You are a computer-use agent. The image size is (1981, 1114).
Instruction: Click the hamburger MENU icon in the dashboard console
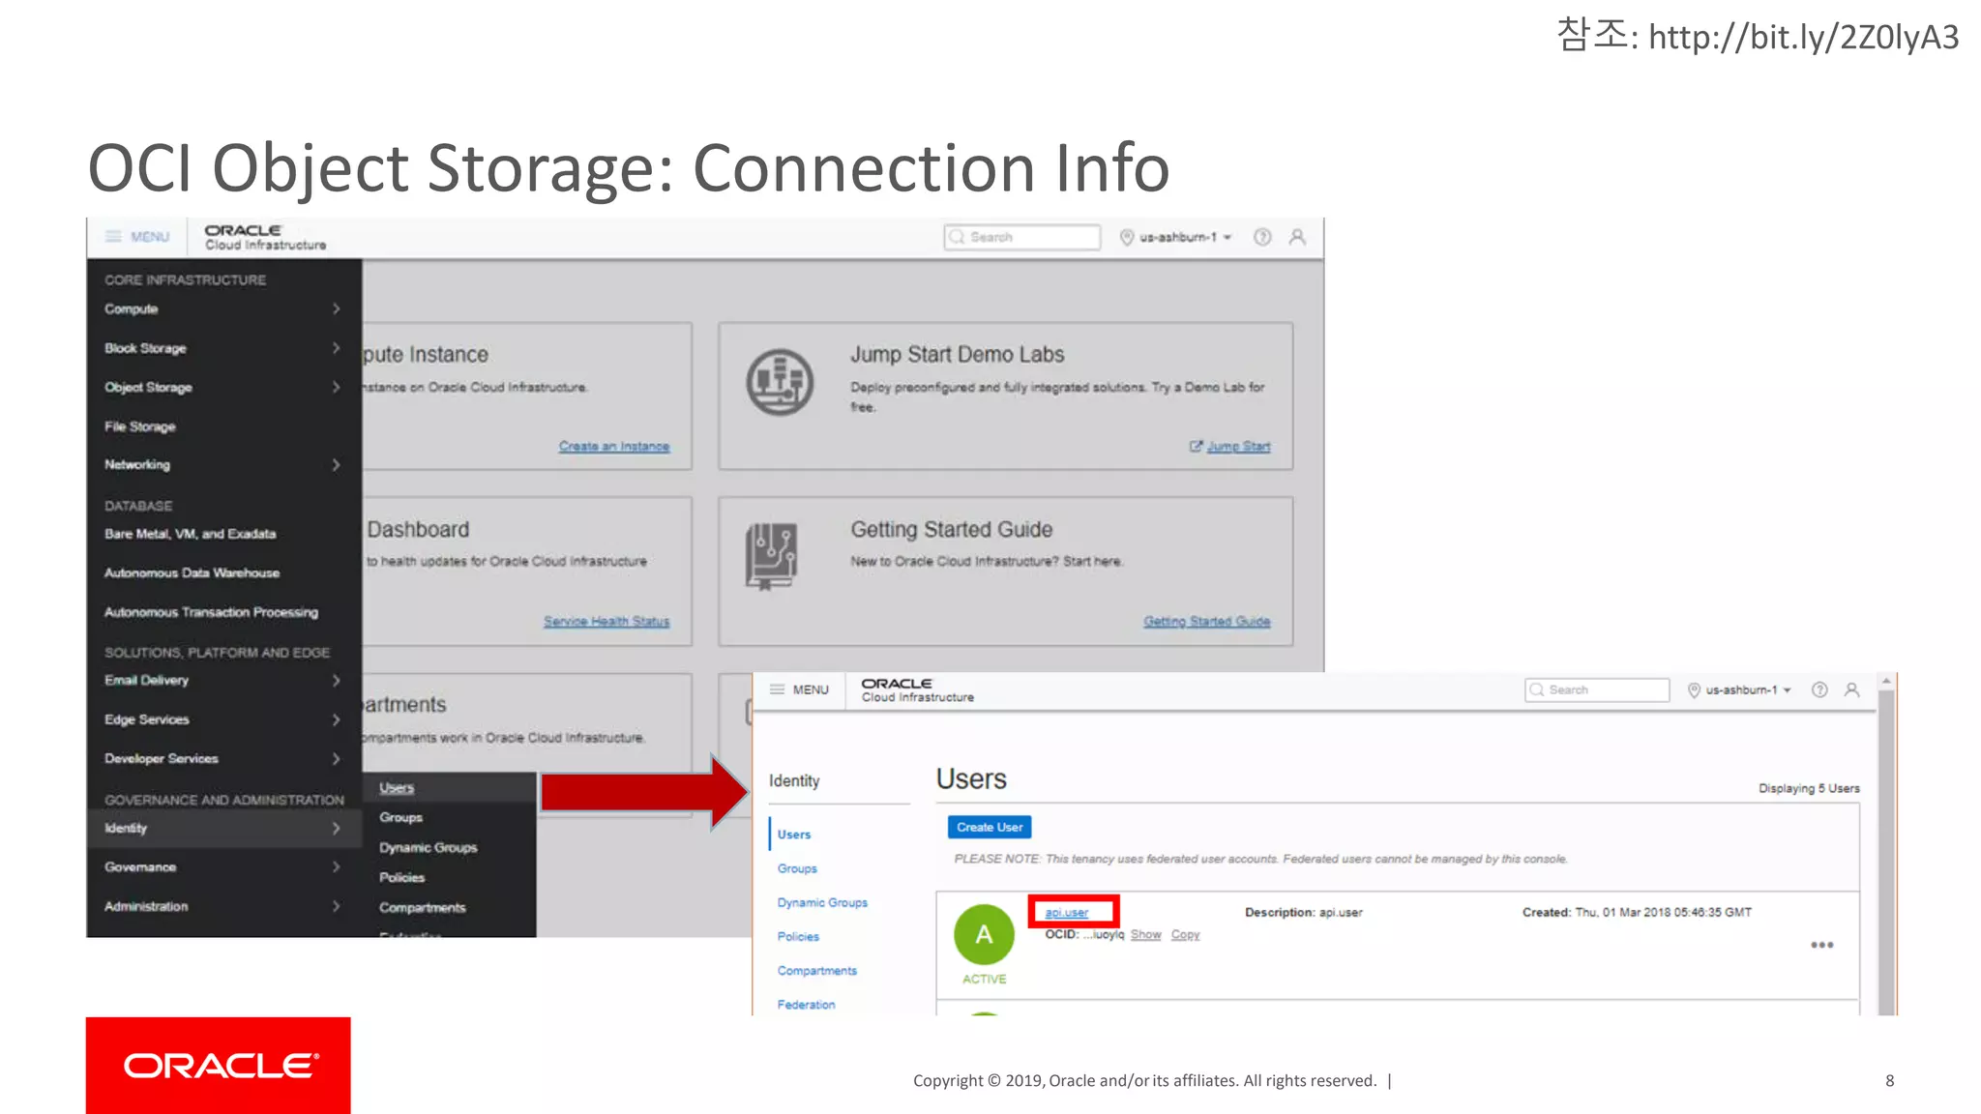tap(114, 237)
